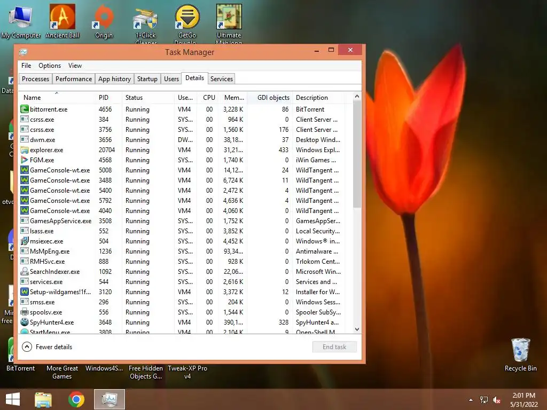Viewport: 547px width, 410px height.
Task: Click the SpyHunter4.exe process icon
Action: tap(25, 322)
